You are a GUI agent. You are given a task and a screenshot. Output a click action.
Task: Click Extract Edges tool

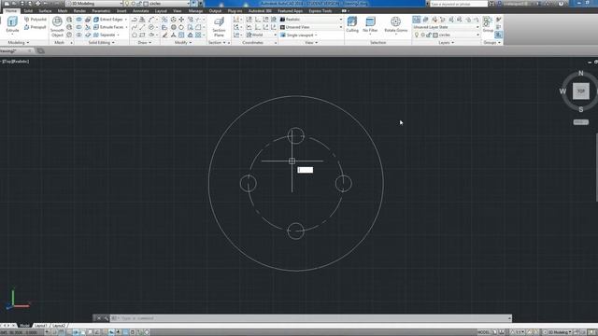point(110,19)
